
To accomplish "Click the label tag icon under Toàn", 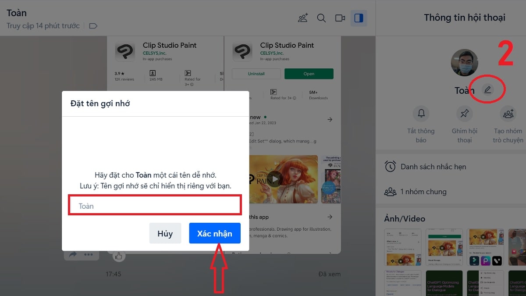I will (93, 26).
